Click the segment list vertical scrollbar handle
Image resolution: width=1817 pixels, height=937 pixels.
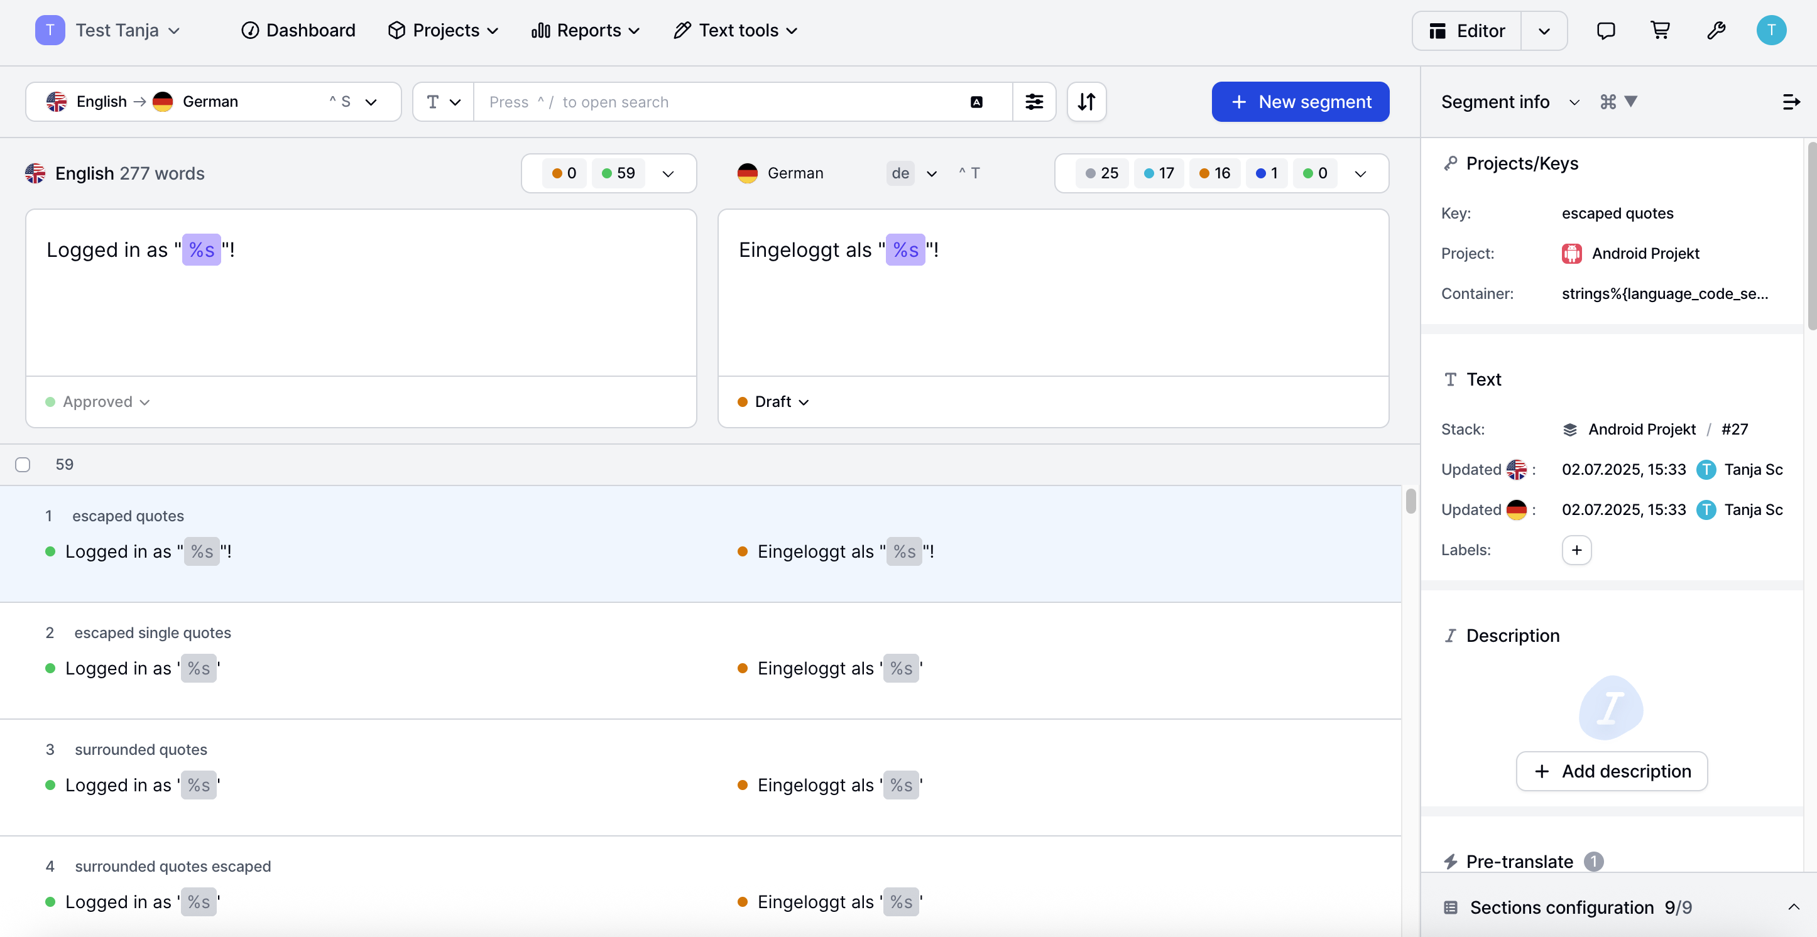tap(1410, 502)
